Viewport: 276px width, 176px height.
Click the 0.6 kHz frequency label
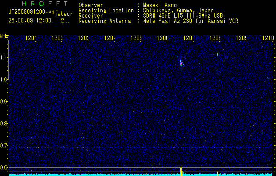[x=4, y=167]
